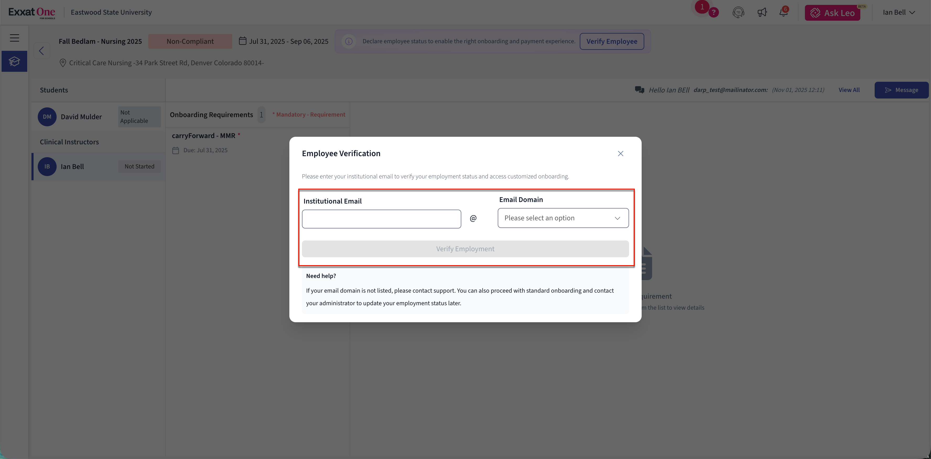931x459 pixels.
Task: Open the Ask Leo assistant
Action: point(832,13)
